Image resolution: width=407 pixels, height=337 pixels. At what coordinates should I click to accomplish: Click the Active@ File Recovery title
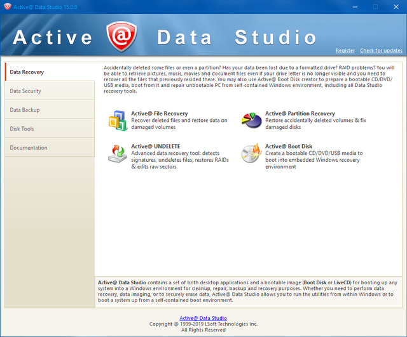coord(160,114)
